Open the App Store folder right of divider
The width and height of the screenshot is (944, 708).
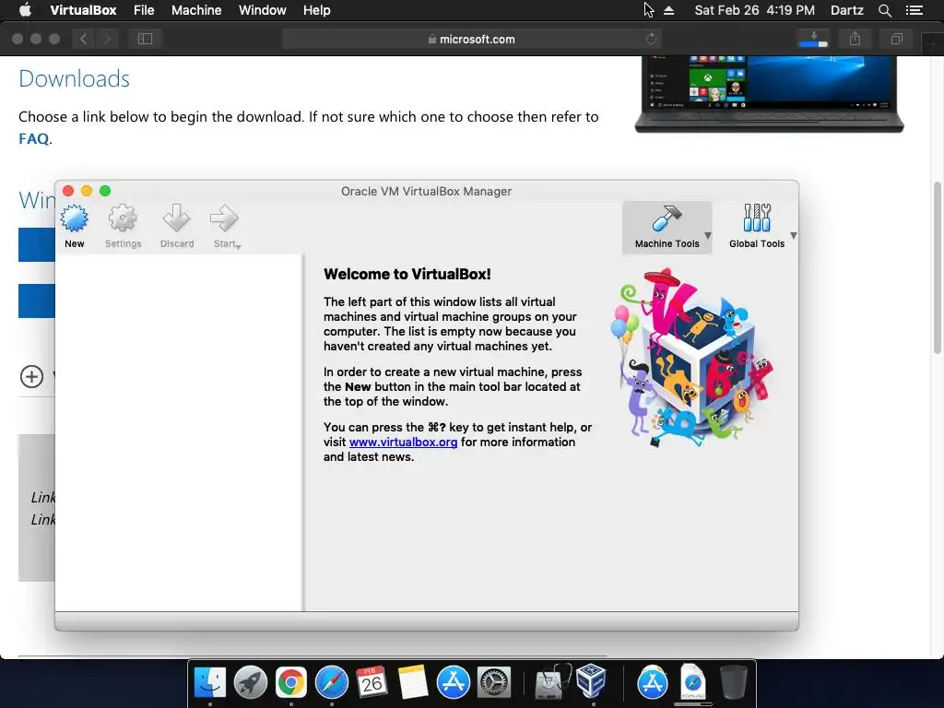pyautogui.click(x=652, y=683)
